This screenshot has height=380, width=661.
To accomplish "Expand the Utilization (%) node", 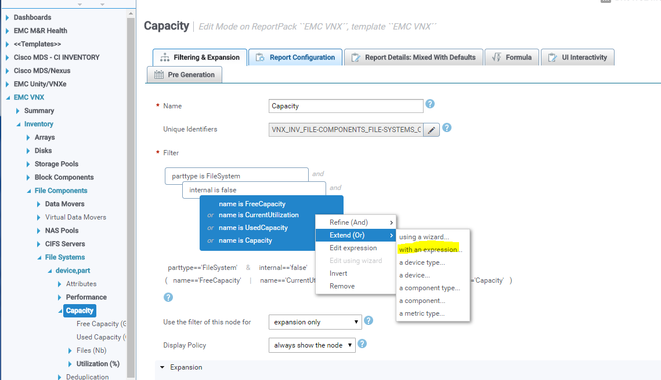I will [70, 364].
